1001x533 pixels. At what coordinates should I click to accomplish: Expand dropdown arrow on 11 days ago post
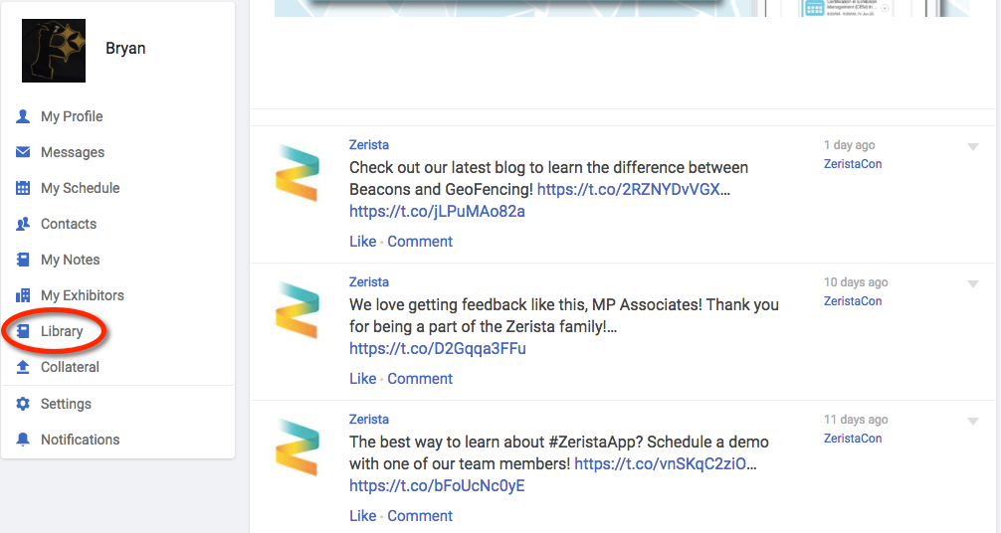[x=973, y=422]
